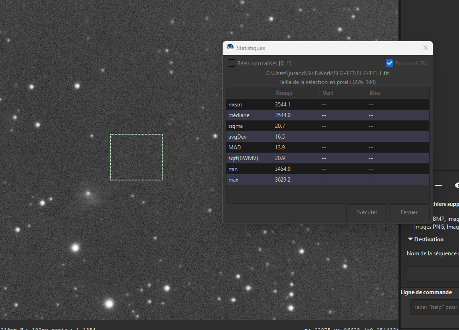Viewport: 459px width, 330px height.
Task: Collapse the Destination section
Action: click(x=410, y=239)
